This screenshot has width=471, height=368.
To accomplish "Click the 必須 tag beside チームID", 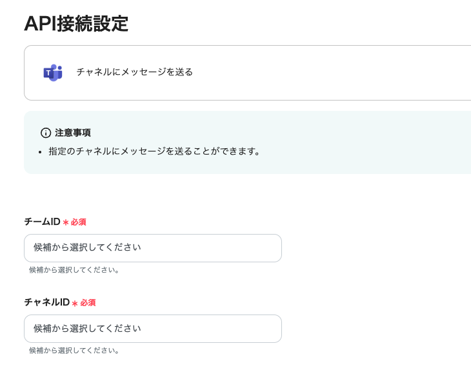I will [x=78, y=222].
